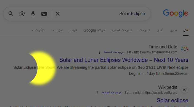Expand the الأدوات (Tools) dropdown
Viewport: 194px width, 107px height.
[x=38, y=30]
